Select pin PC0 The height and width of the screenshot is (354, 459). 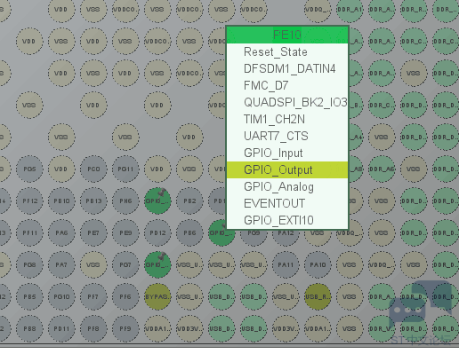pos(93,169)
